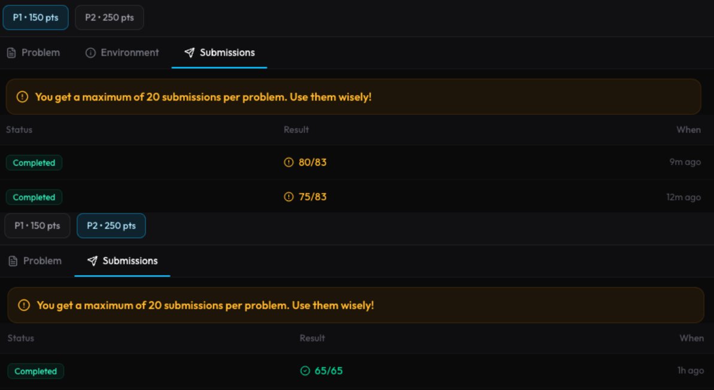This screenshot has height=390, width=714.
Task: Click Completed badge in the 65/65 row
Action: click(36, 371)
